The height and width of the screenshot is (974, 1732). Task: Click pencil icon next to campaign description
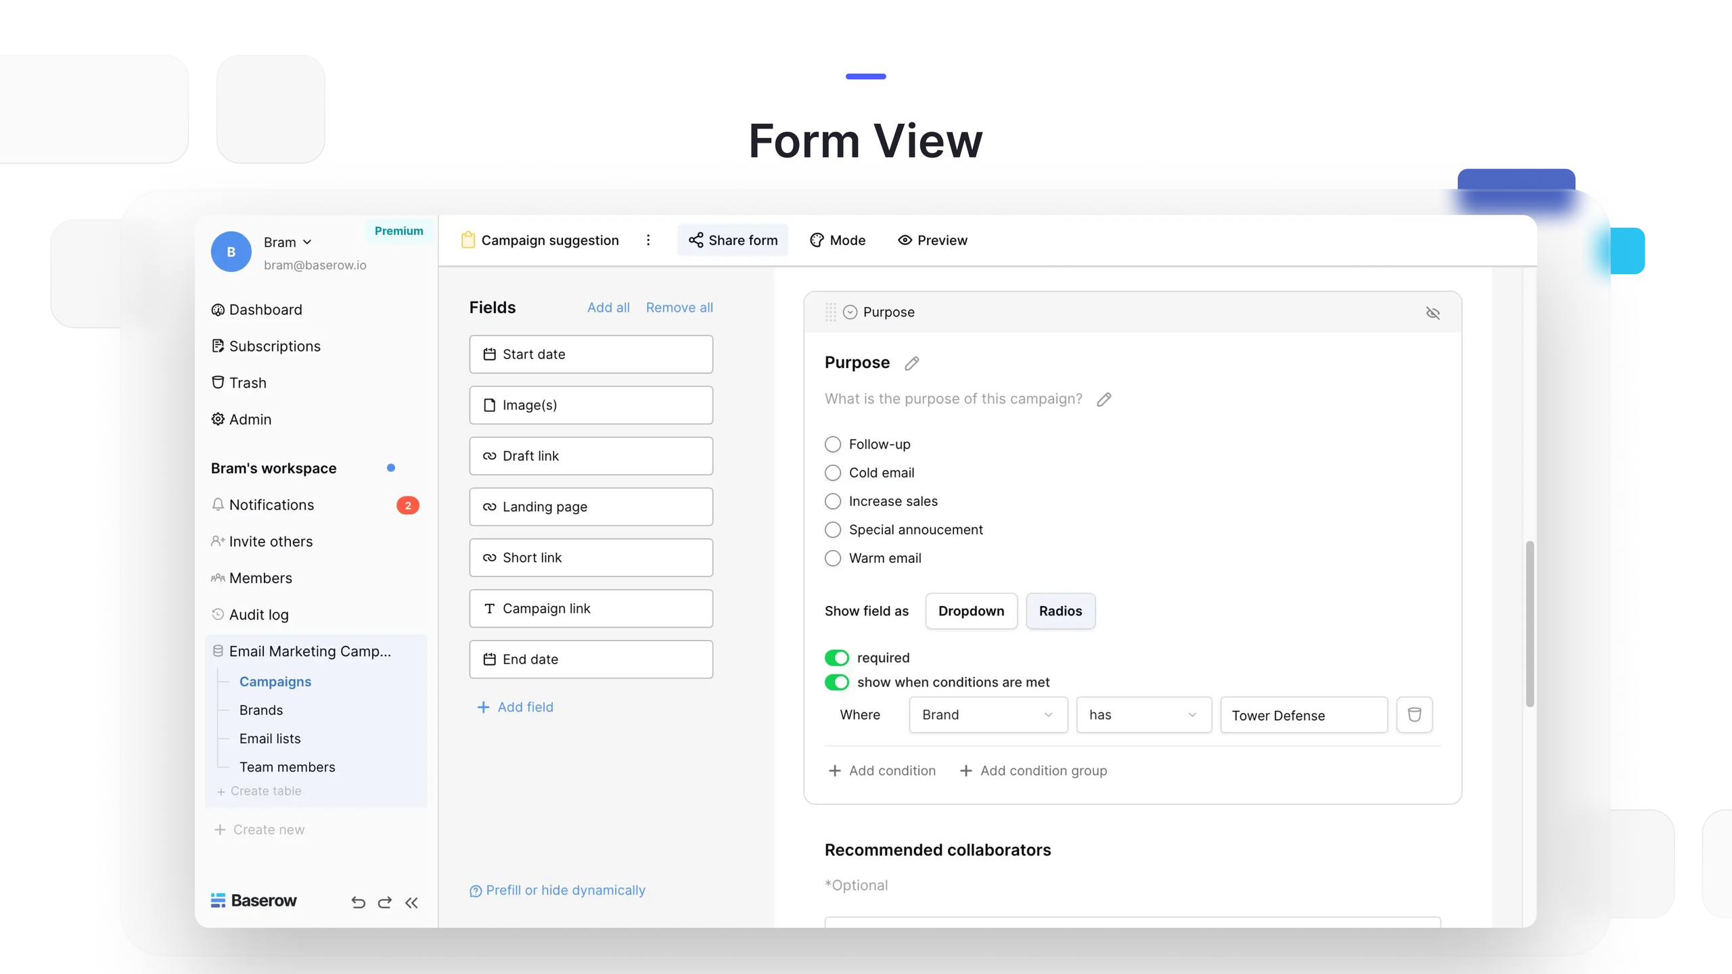tap(1104, 399)
